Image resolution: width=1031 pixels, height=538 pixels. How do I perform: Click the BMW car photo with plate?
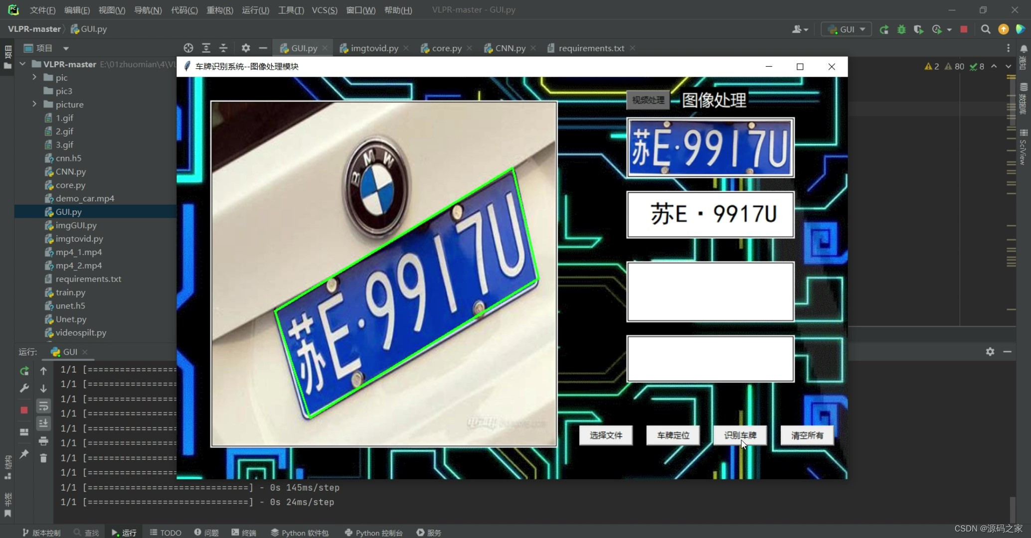383,274
